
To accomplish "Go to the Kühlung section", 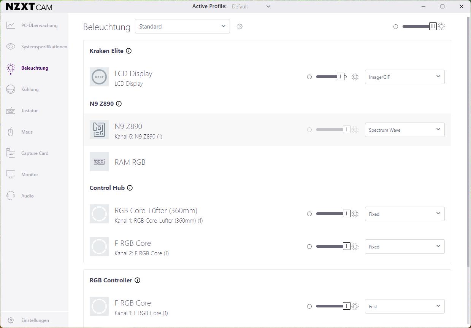I will 30,89.
